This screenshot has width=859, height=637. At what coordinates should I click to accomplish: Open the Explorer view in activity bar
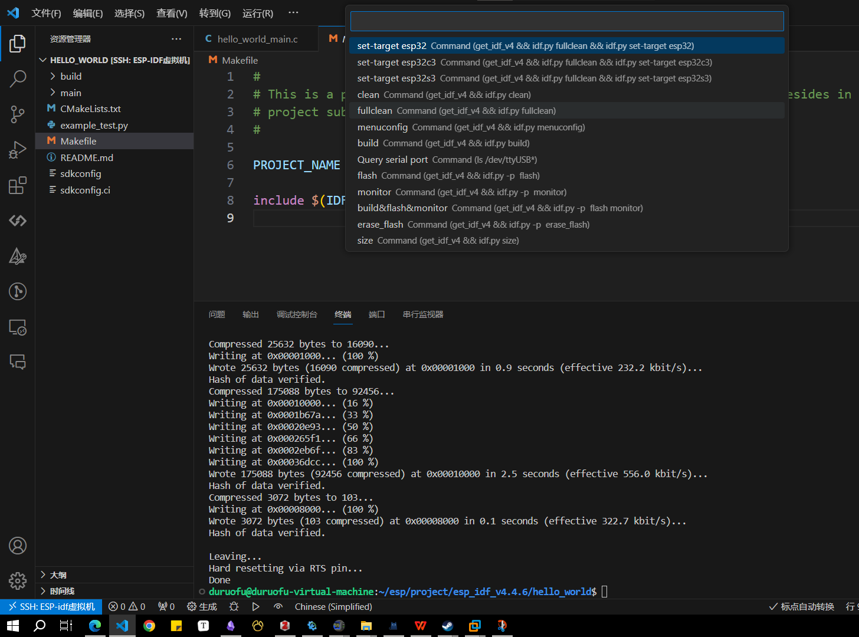click(18, 43)
